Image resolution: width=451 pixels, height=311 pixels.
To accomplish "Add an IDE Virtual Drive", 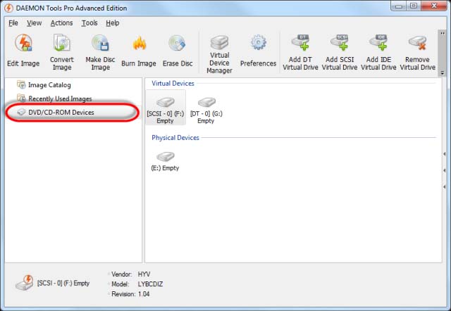I will tap(378, 52).
